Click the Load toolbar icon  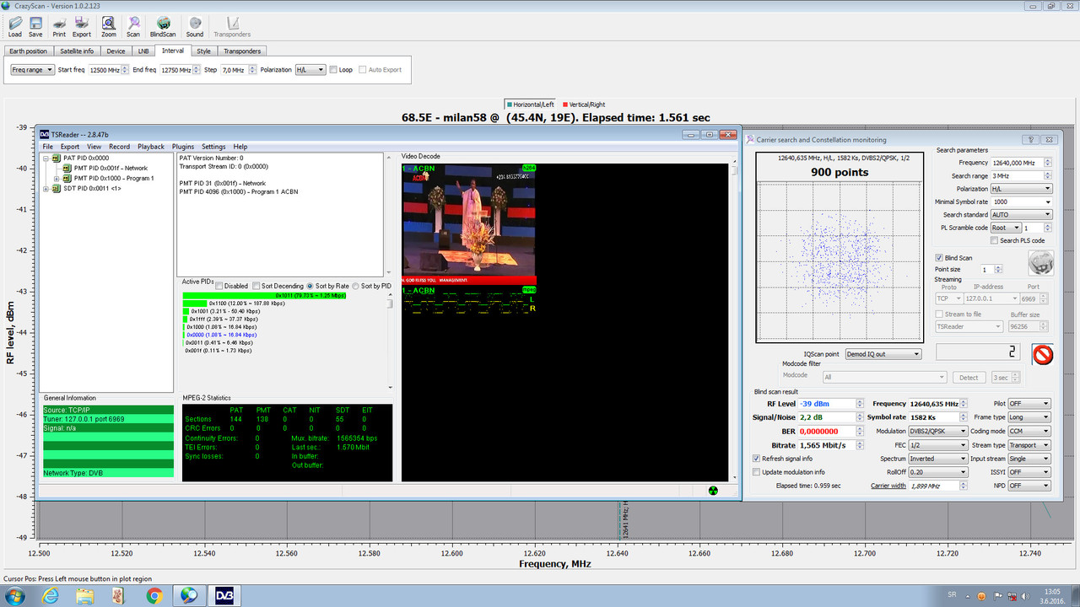coord(15,26)
